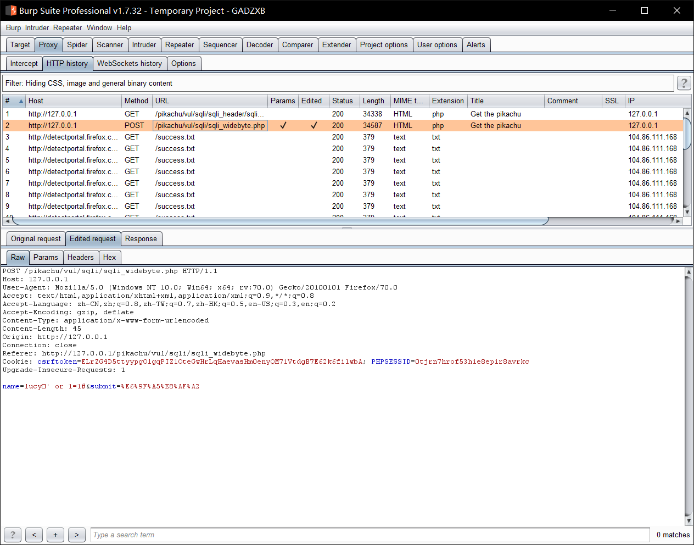Open the Extender tab
The width and height of the screenshot is (694, 545).
click(337, 45)
